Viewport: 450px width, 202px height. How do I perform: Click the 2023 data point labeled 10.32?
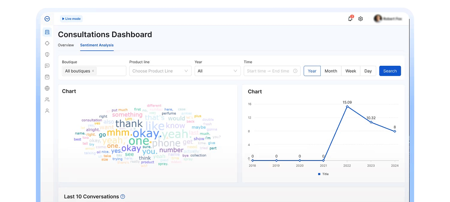point(371,122)
